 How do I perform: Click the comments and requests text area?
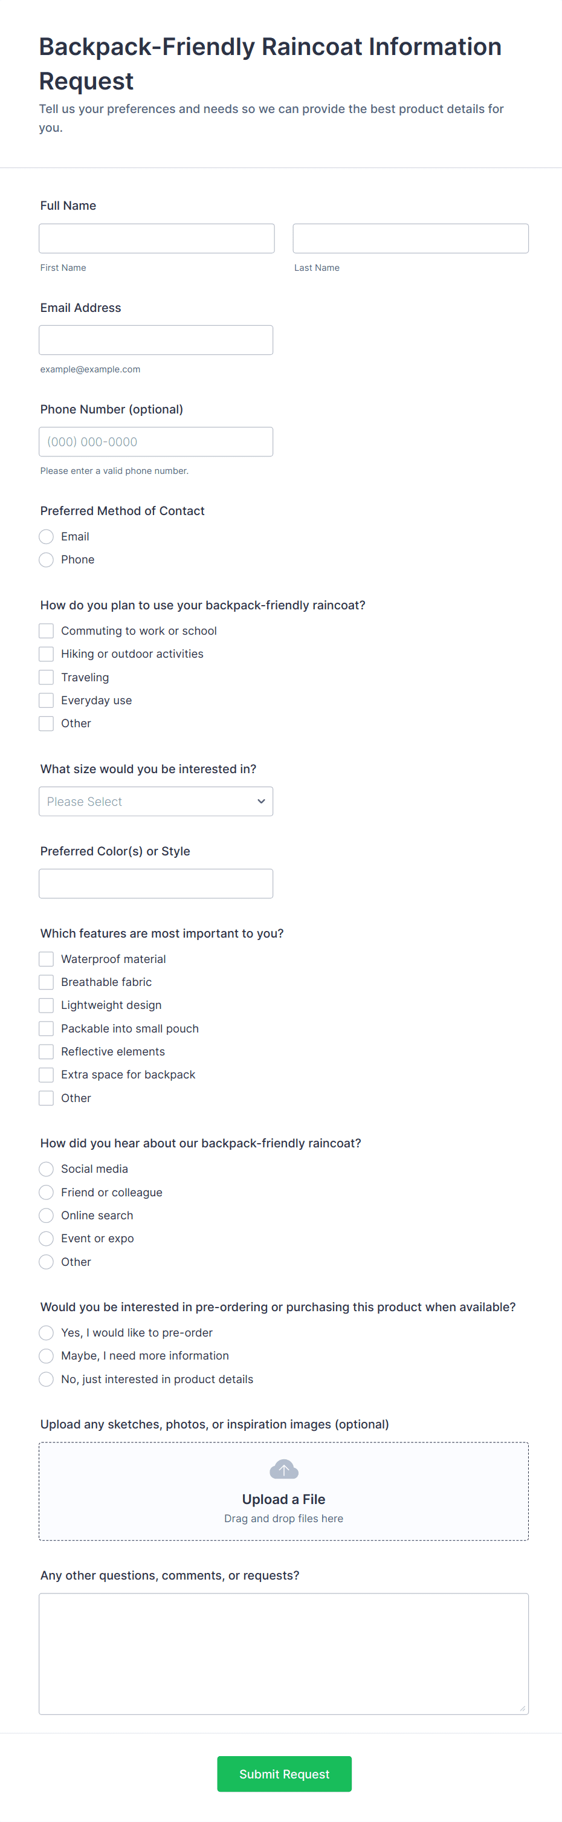[x=283, y=1654]
